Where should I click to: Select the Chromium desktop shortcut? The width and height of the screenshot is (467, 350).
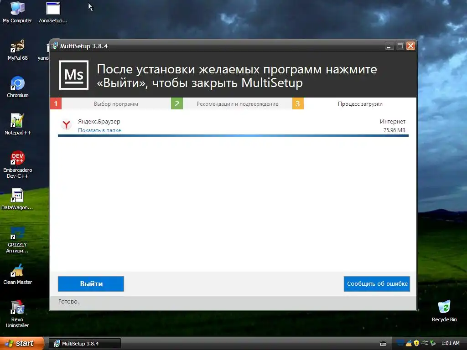click(x=17, y=87)
